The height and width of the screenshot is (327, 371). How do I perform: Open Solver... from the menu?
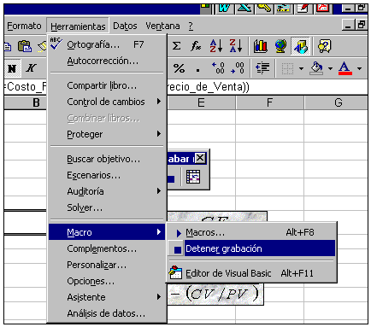107,207
